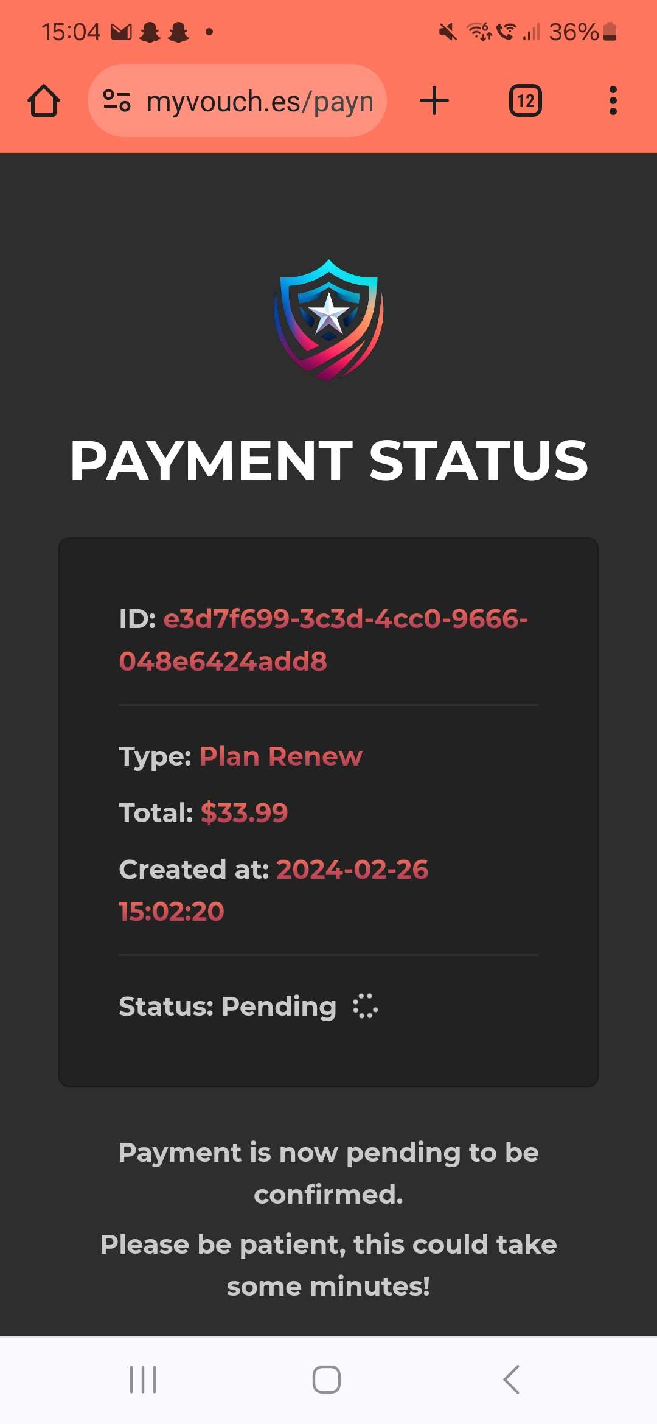Image resolution: width=657 pixels, height=1424 pixels.
Task: Tap the $33.99 total amount
Action: (244, 813)
